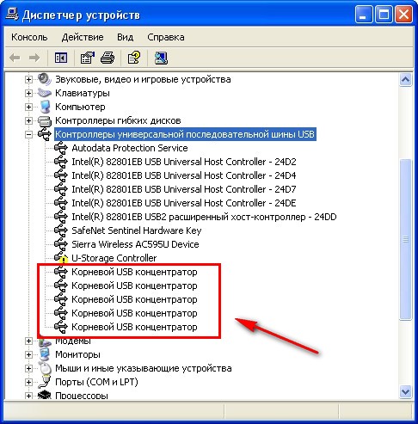Open the Справка menu
The image size is (418, 424).
166,37
